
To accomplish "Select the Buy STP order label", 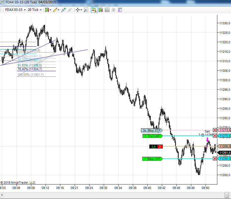I will click(x=152, y=130).
